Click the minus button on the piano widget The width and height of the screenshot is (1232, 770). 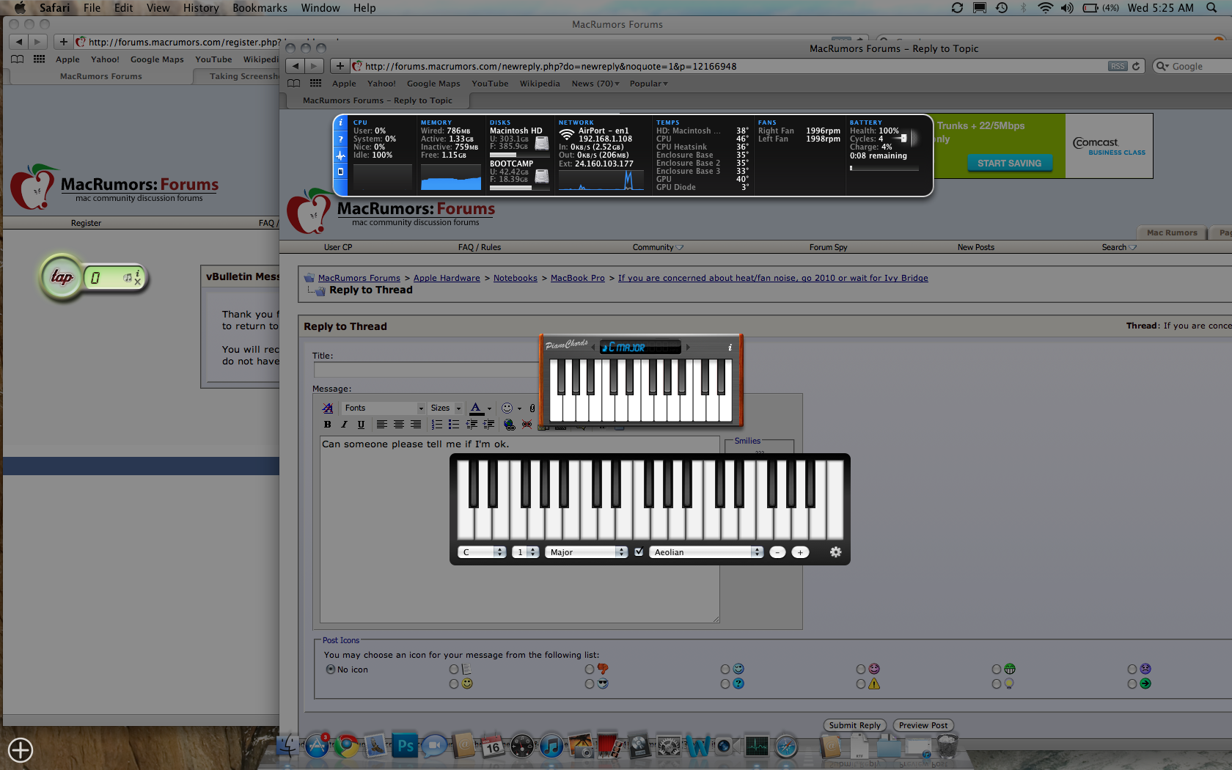[x=777, y=552]
